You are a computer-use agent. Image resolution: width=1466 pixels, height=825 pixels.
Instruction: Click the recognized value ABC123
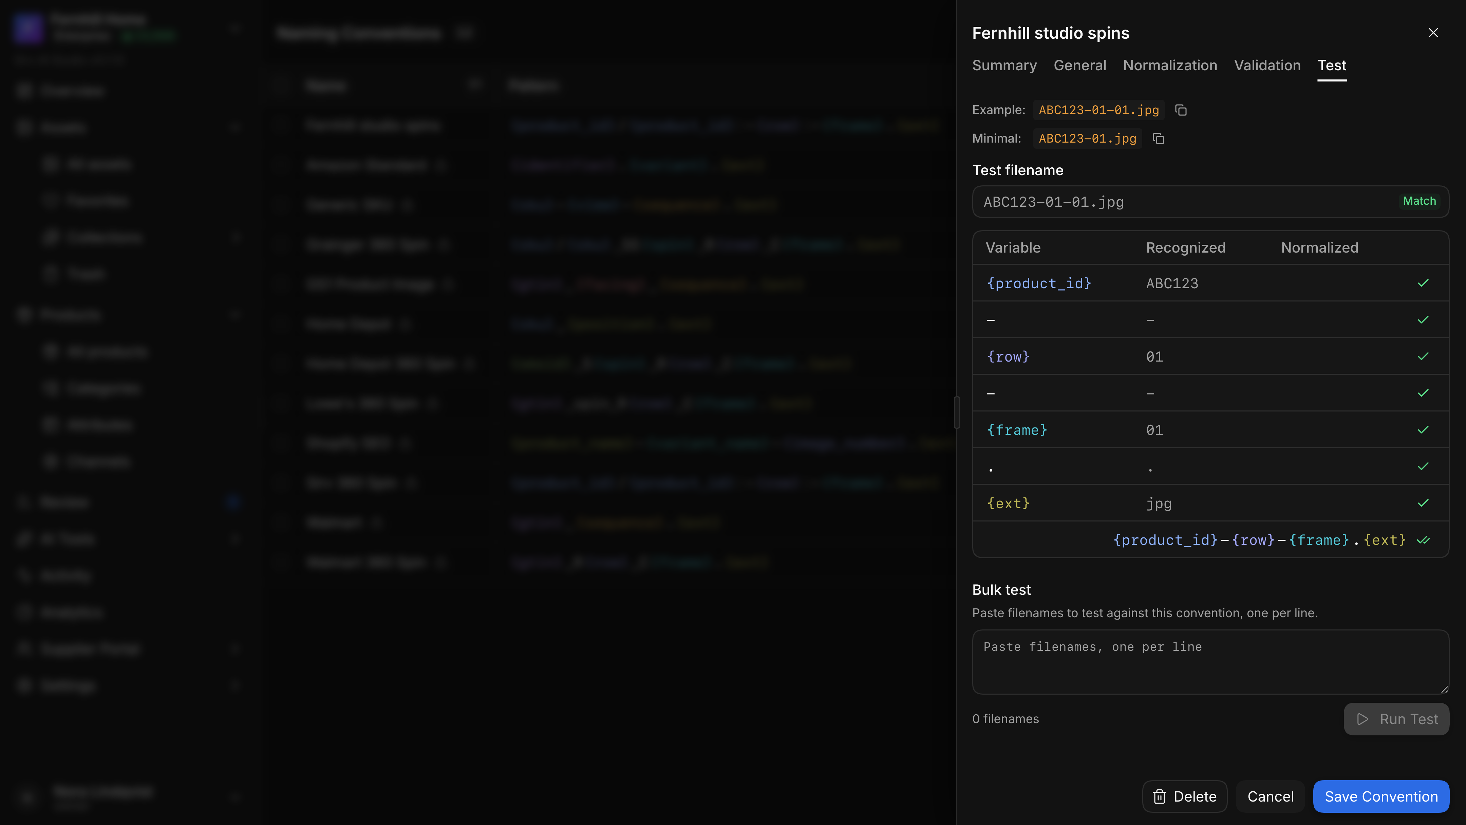(1172, 283)
